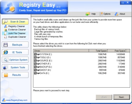The width and height of the screenshot is (132, 104).
Task: Open the Scan & Clean section
Action: [x=15, y=22]
